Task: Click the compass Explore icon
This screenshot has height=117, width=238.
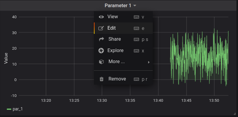Action: (101, 51)
